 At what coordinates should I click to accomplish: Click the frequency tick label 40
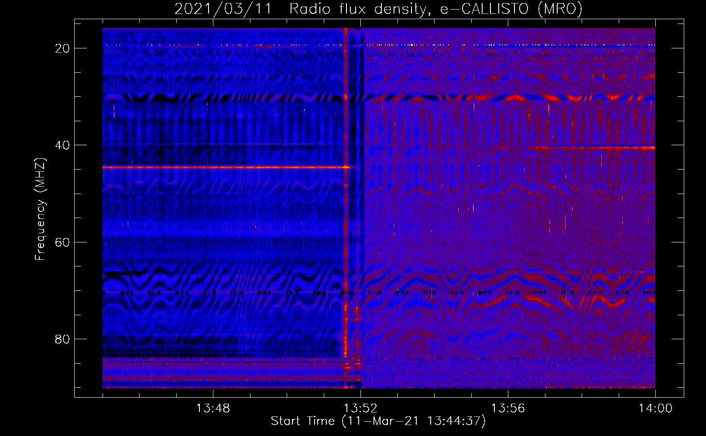[63, 145]
